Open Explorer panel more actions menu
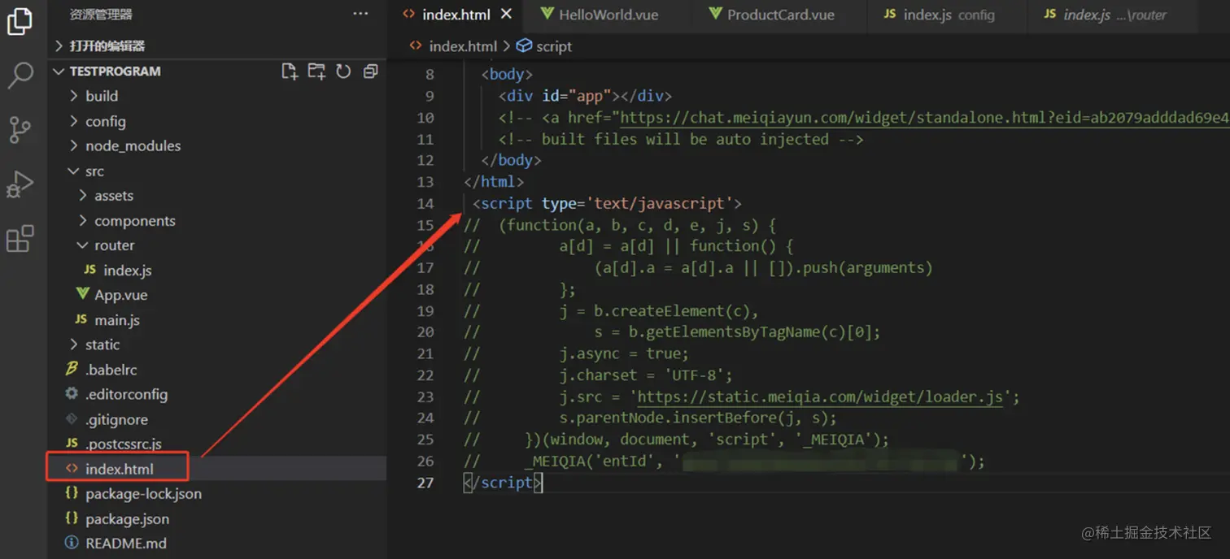1230x559 pixels. click(x=360, y=14)
